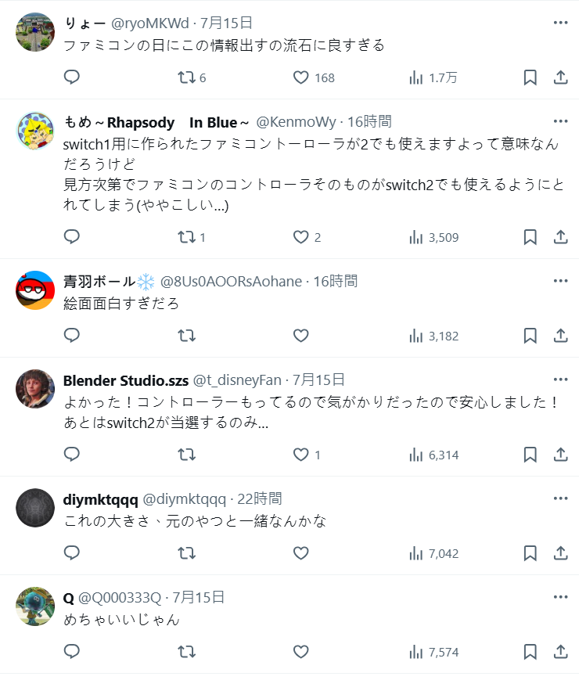579x680 pixels.
Task: Share りょー's tweet
Action: point(560,77)
